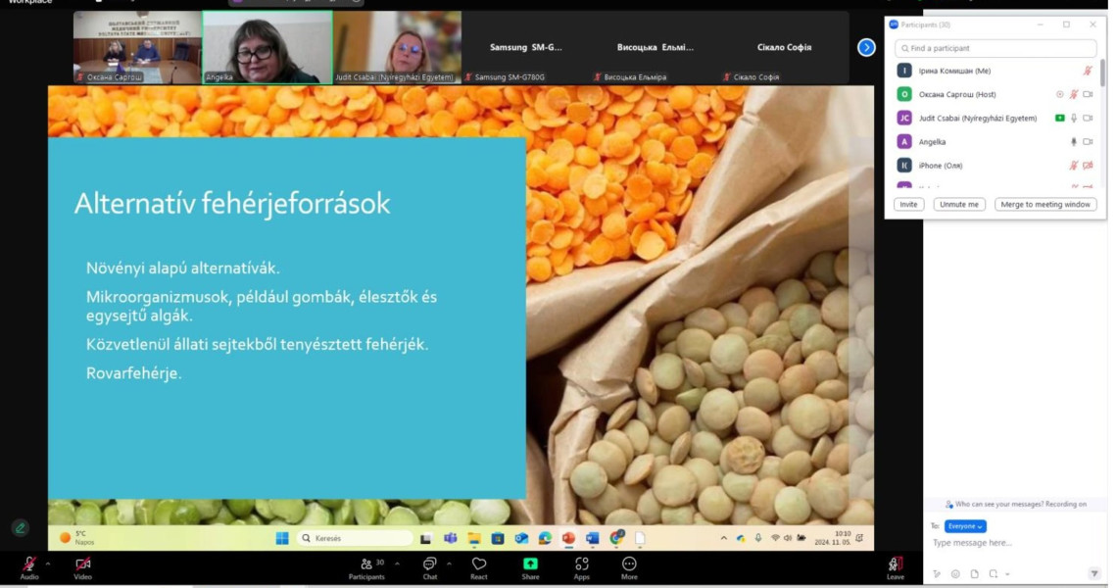Unmute microphone with the Audio button
The height and width of the screenshot is (588, 1117).
[29, 567]
